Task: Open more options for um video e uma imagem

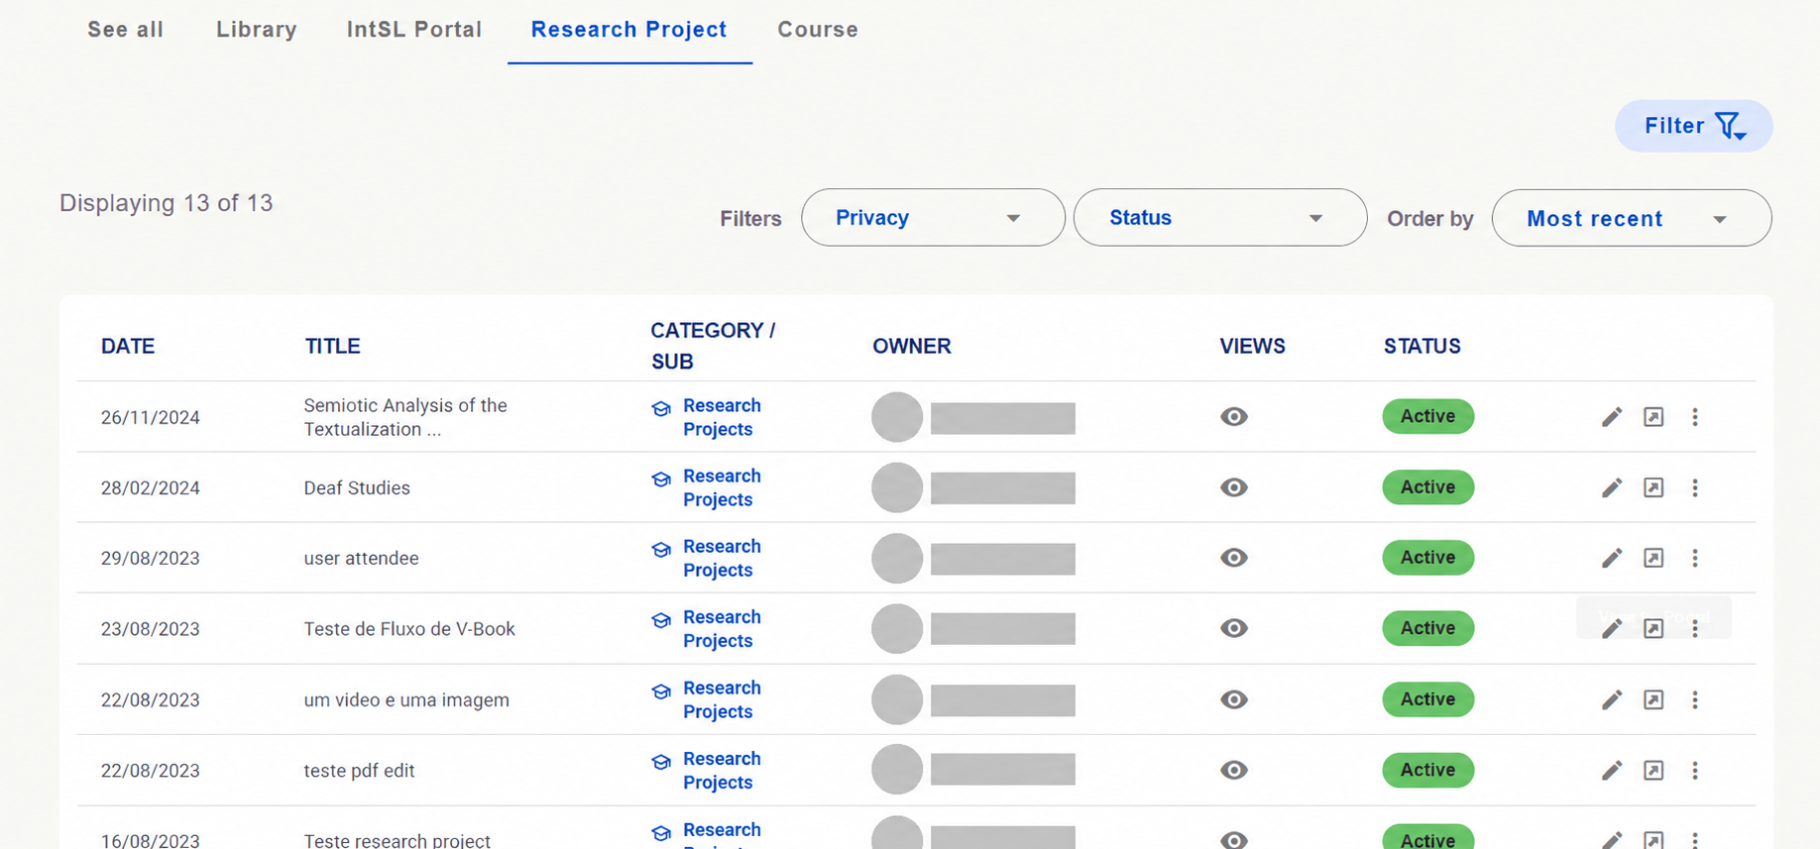Action: [x=1695, y=699]
